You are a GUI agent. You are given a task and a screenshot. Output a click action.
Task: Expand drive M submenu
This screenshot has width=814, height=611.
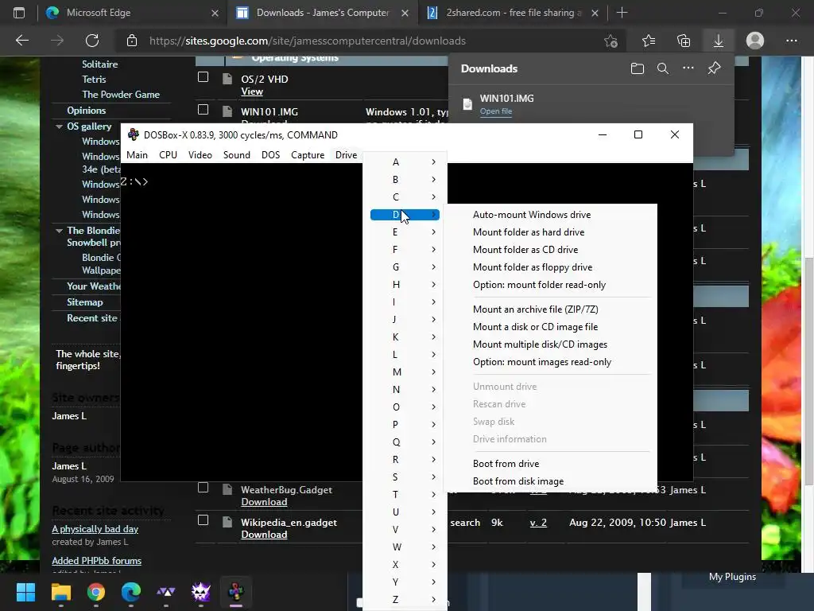click(405, 372)
